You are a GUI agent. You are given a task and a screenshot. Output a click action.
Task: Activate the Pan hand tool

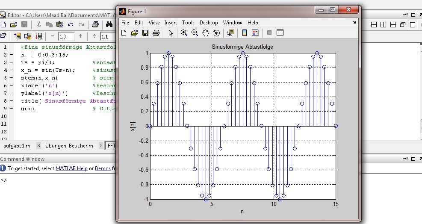pyautogui.click(x=206, y=33)
